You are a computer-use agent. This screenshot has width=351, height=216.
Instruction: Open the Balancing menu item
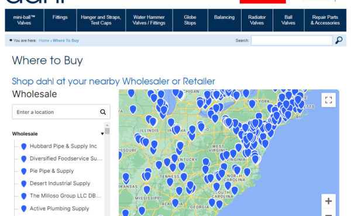click(x=224, y=20)
